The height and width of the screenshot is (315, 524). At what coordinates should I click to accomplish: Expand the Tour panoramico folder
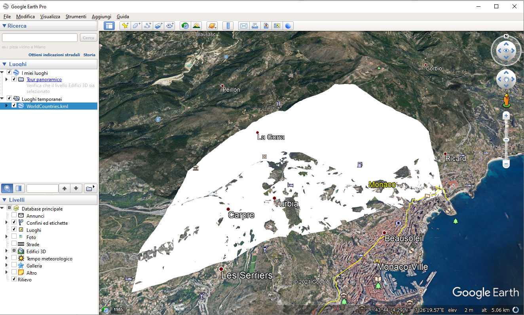pos(6,79)
